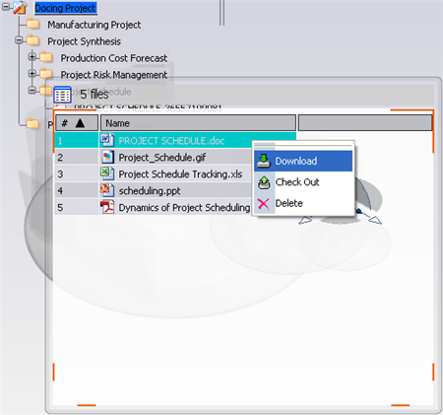Viewport: 443px width, 415px height.
Task: Select Manufacturing Project in the tree
Action: click(95, 25)
